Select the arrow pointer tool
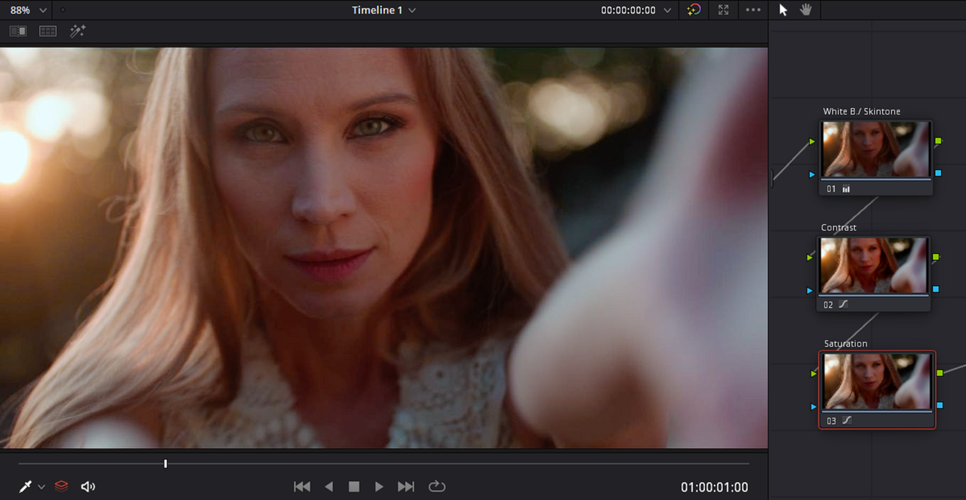The image size is (966, 500). (783, 10)
